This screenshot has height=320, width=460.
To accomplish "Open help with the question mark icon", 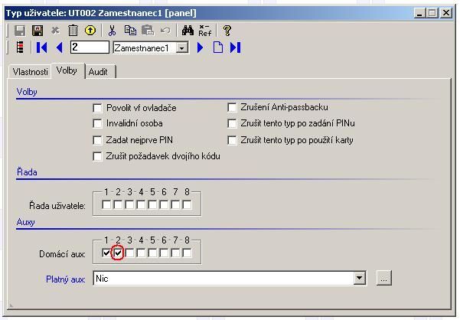I will point(227,31).
